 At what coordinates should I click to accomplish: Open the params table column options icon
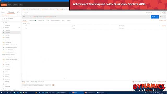point(159,26)
